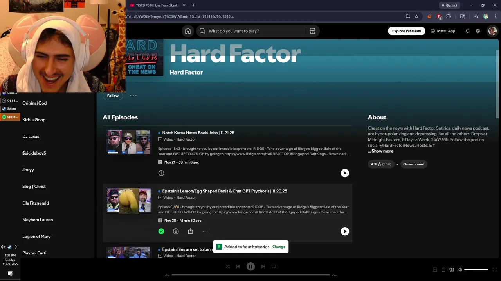Open episode title North Korea Hates Boob Jobs

point(198,133)
